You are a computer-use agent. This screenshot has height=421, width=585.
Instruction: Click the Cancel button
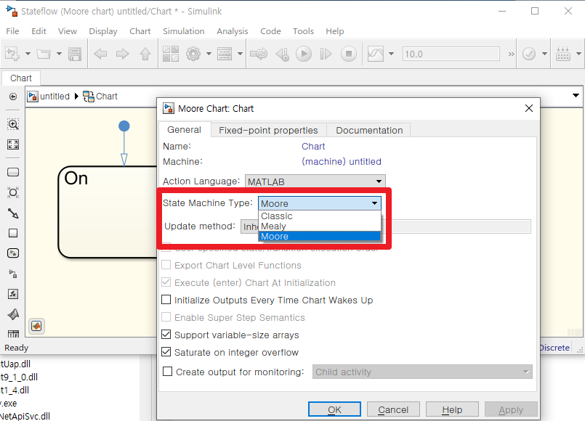click(x=393, y=409)
